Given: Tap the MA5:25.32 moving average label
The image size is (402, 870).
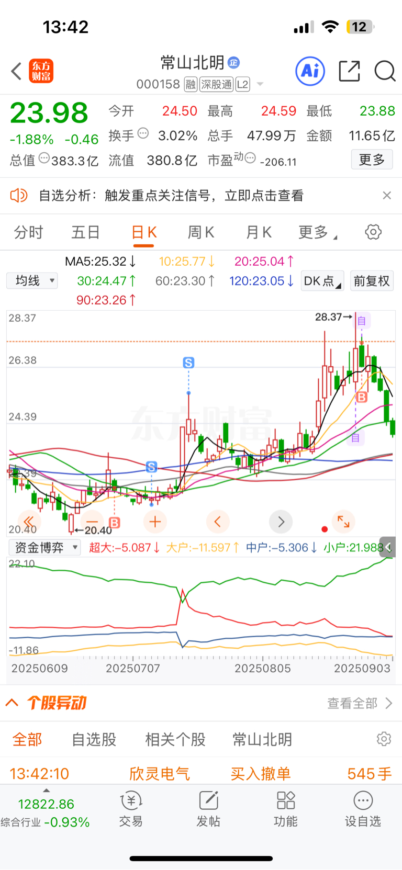Looking at the screenshot, I should (100, 261).
